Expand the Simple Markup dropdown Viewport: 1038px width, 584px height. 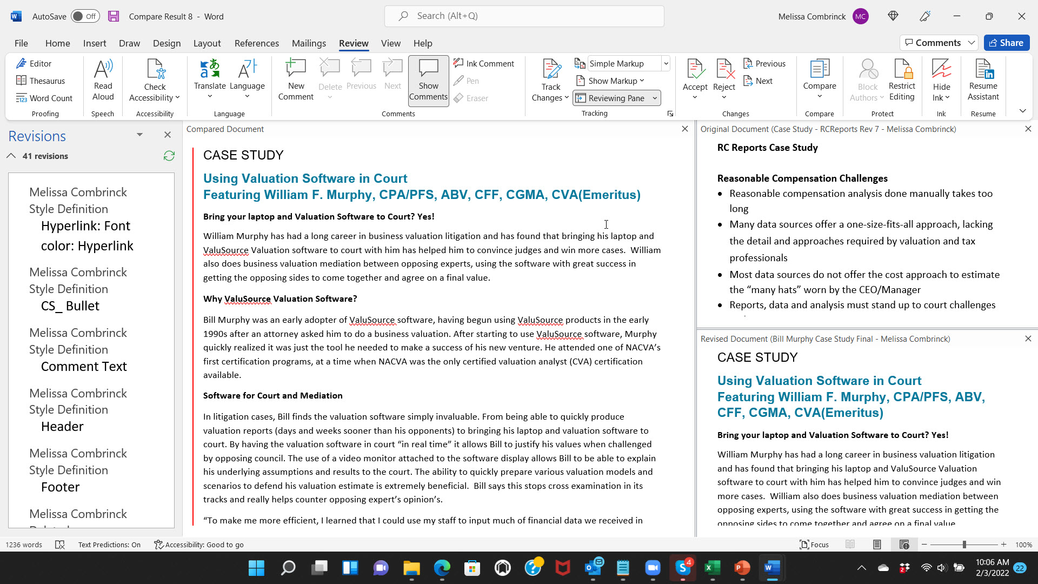pyautogui.click(x=664, y=63)
